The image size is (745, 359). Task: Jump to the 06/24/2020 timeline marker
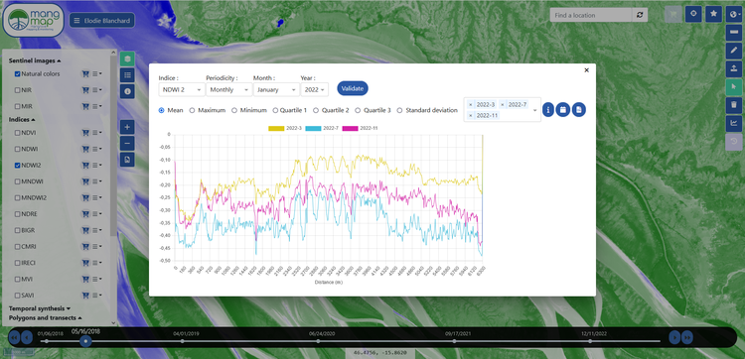[318, 340]
